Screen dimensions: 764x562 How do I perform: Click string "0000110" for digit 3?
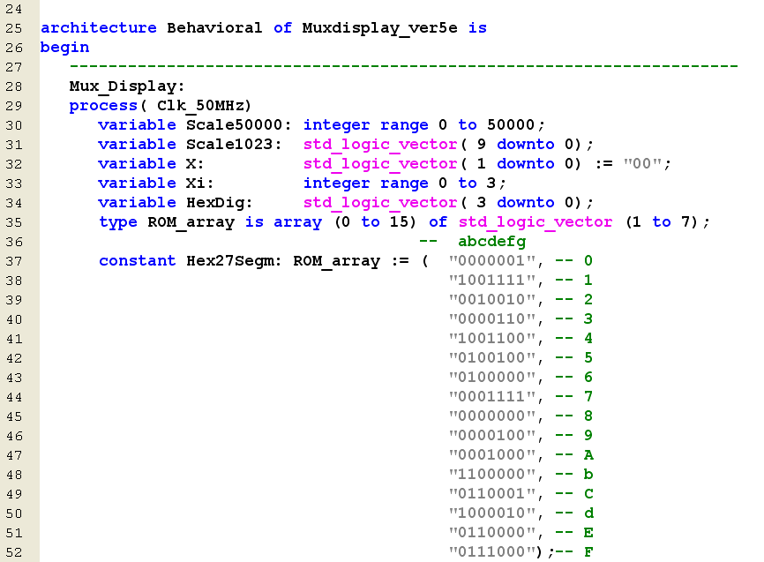click(x=492, y=319)
